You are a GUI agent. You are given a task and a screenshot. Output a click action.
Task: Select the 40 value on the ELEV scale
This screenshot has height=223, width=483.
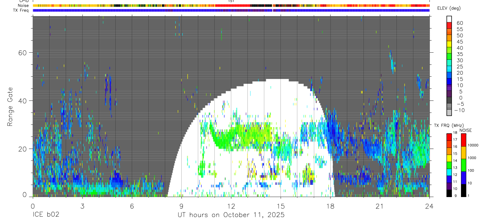(x=459, y=48)
